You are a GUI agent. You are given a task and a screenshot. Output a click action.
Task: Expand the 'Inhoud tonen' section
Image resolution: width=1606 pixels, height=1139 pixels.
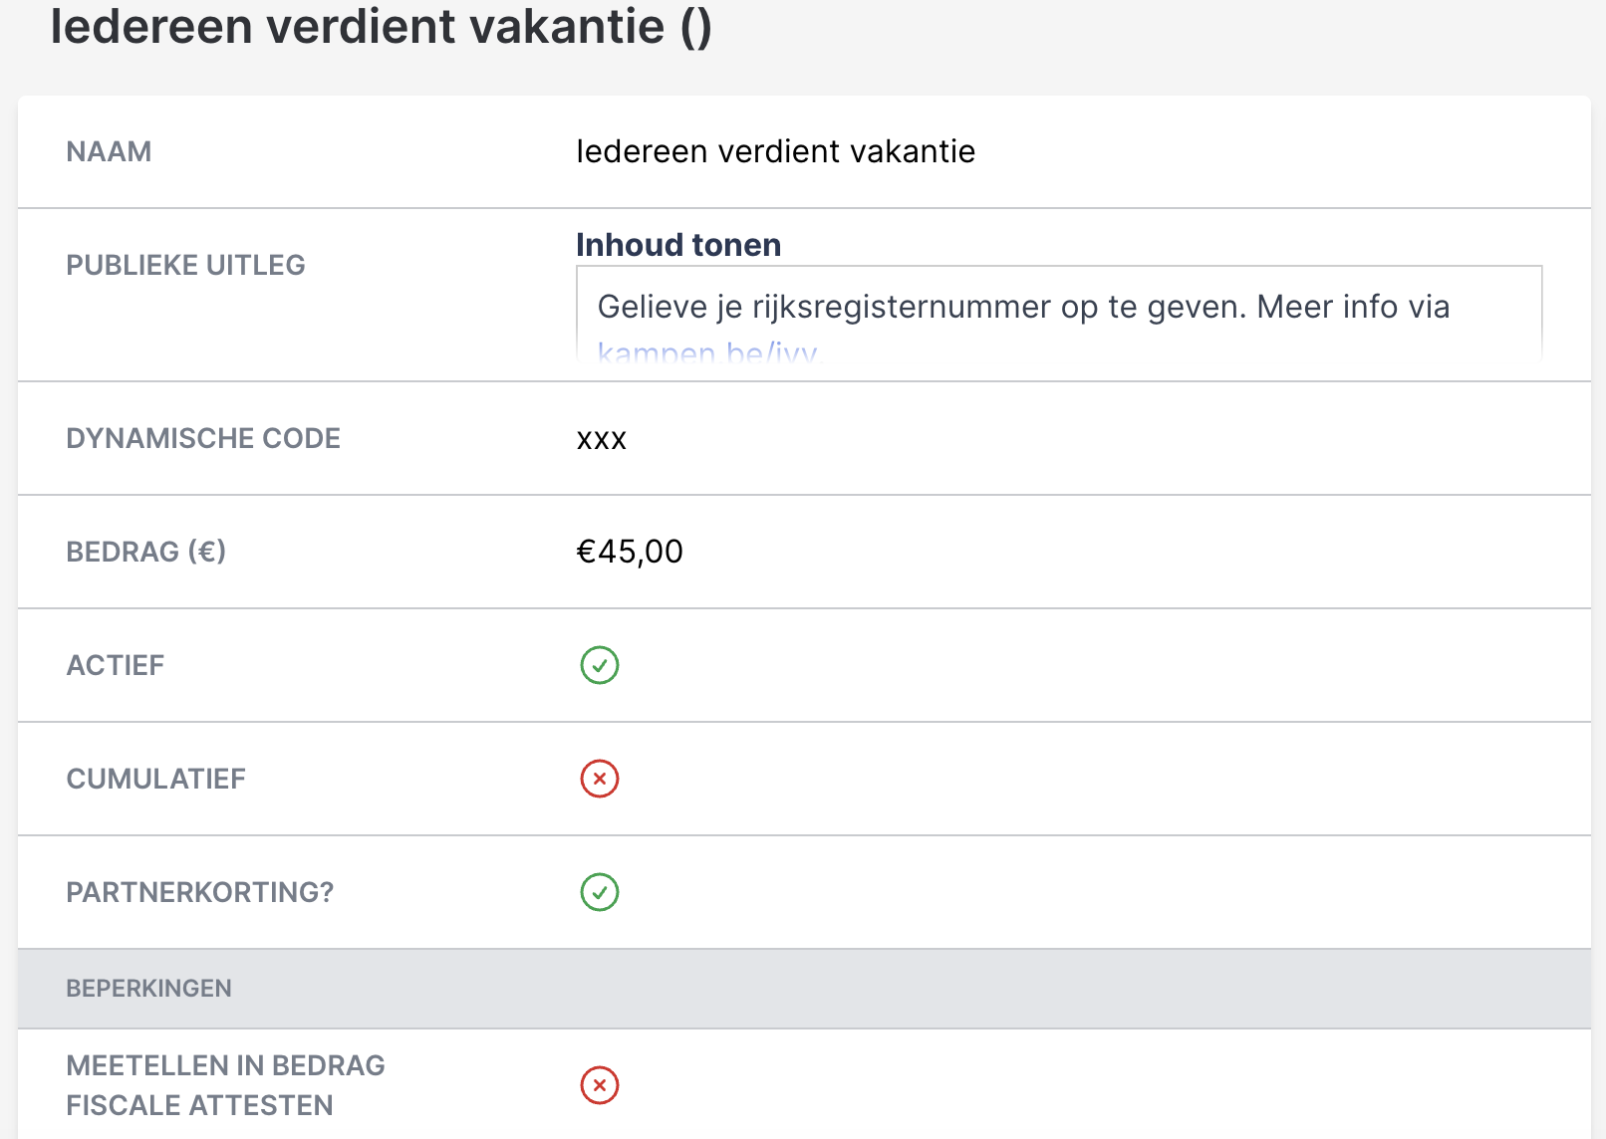click(678, 245)
